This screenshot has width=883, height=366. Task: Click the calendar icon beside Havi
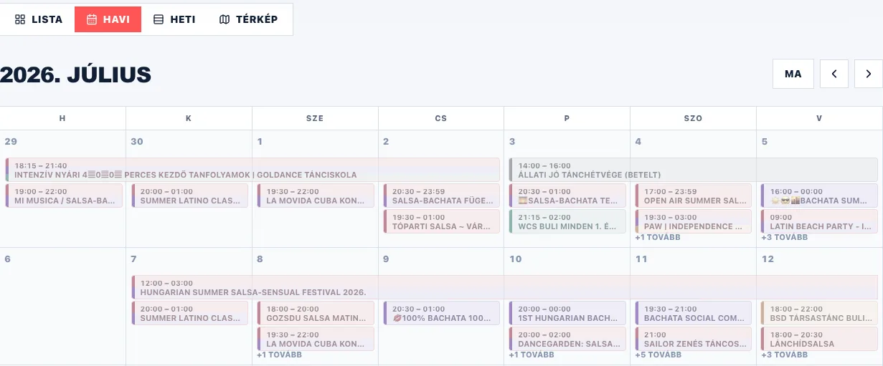pyautogui.click(x=92, y=19)
